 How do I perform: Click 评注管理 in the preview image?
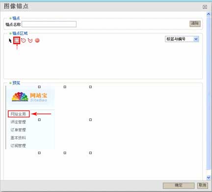click(18, 122)
